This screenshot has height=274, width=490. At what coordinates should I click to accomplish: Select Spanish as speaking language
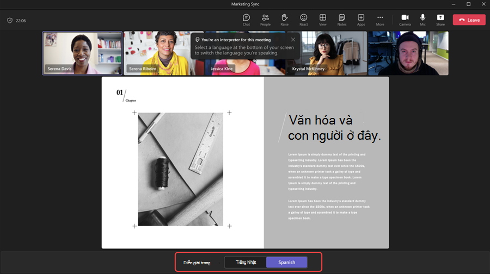pyautogui.click(x=286, y=262)
